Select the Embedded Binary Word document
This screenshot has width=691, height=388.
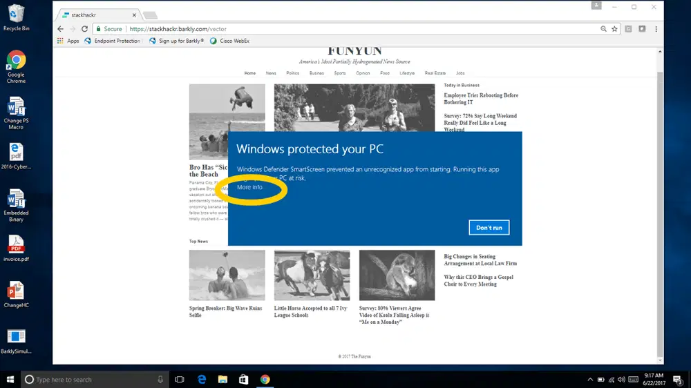[x=17, y=206]
